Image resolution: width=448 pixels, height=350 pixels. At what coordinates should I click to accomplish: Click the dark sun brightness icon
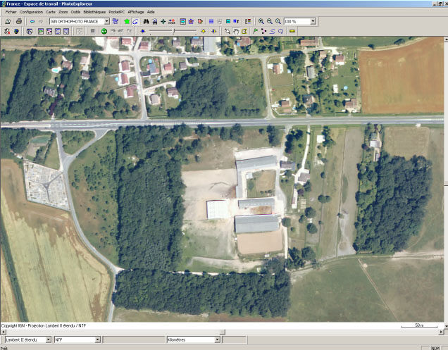point(143,31)
